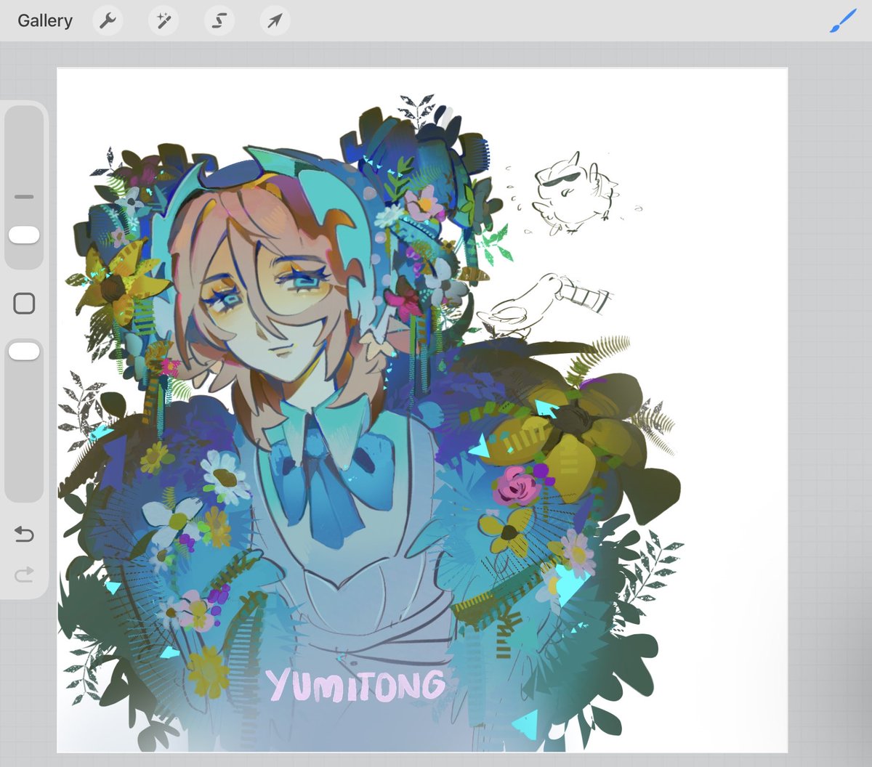Viewport: 872px width, 767px height.
Task: Open the Gallery view
Action: click(x=45, y=20)
